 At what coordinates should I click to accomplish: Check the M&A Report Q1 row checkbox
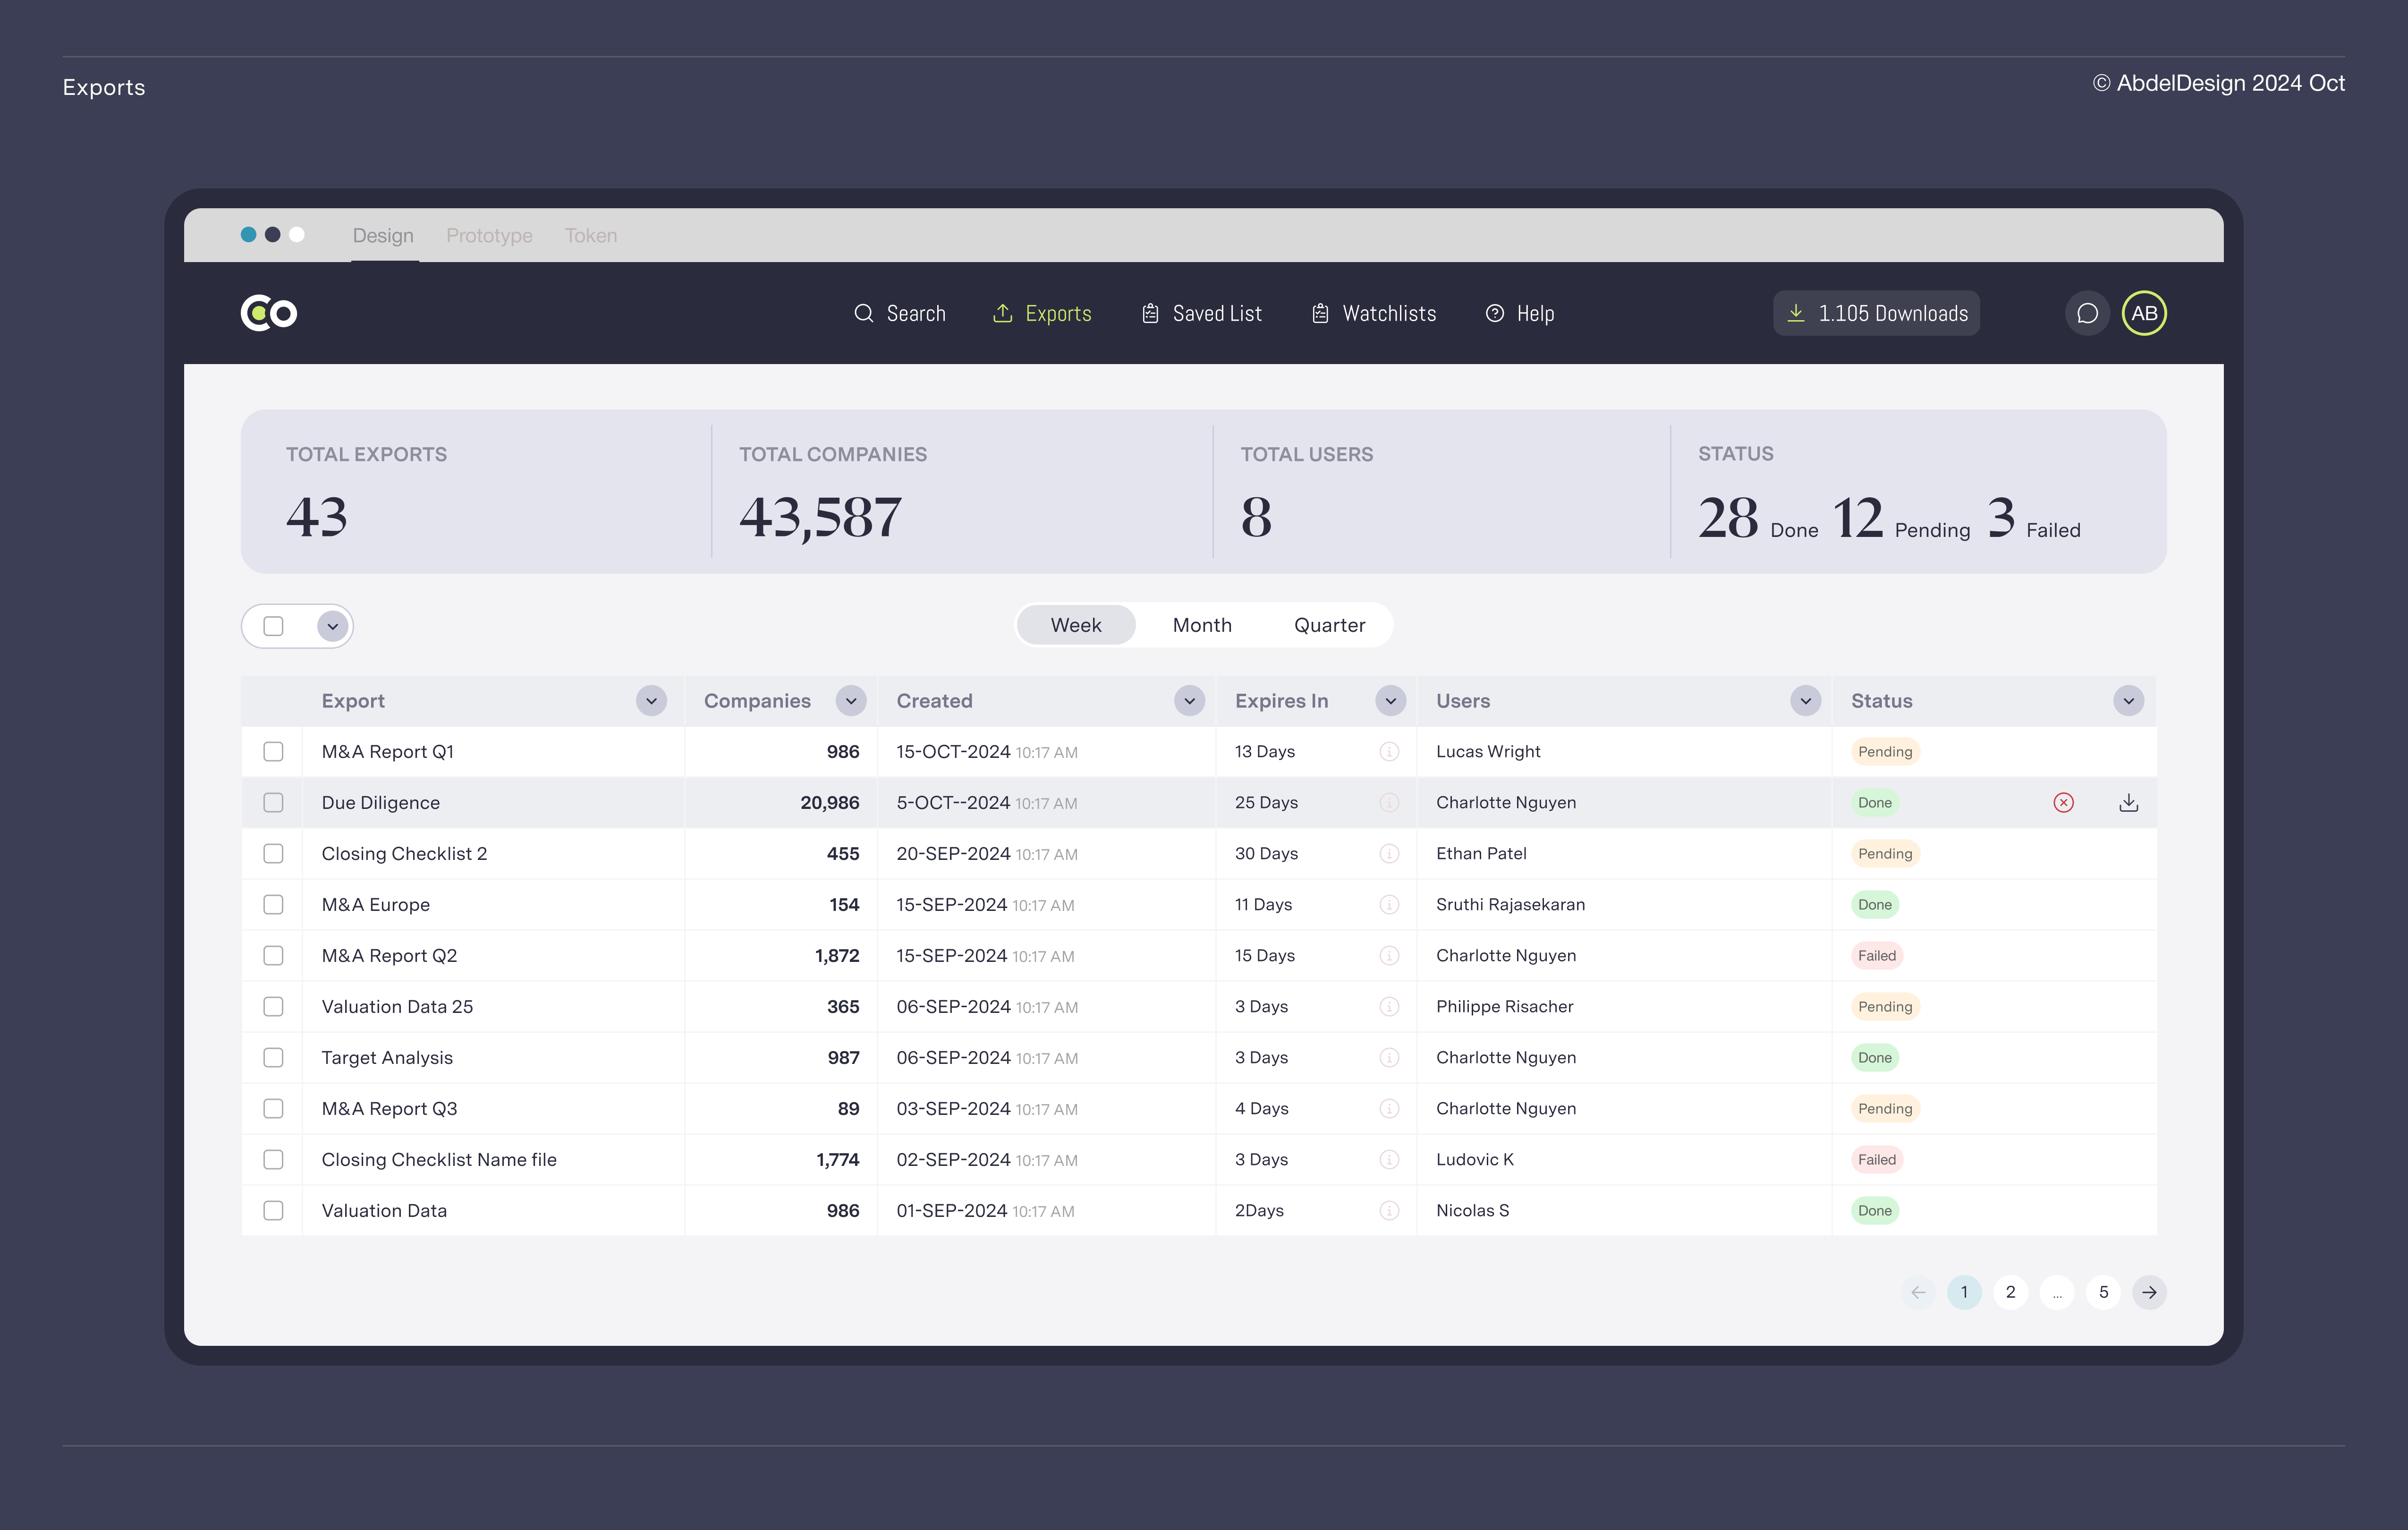(x=273, y=752)
